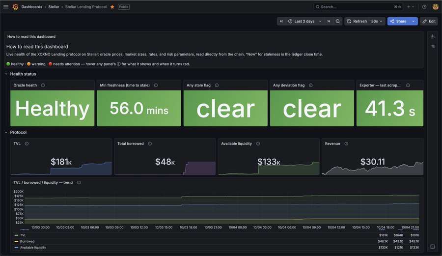Click the TVL panel info icon
The width and height of the screenshot is (442, 256).
(27, 143)
